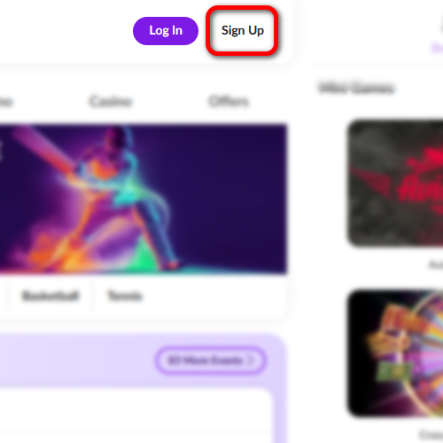Open the Aviator mini game thumbnail

pyautogui.click(x=395, y=183)
